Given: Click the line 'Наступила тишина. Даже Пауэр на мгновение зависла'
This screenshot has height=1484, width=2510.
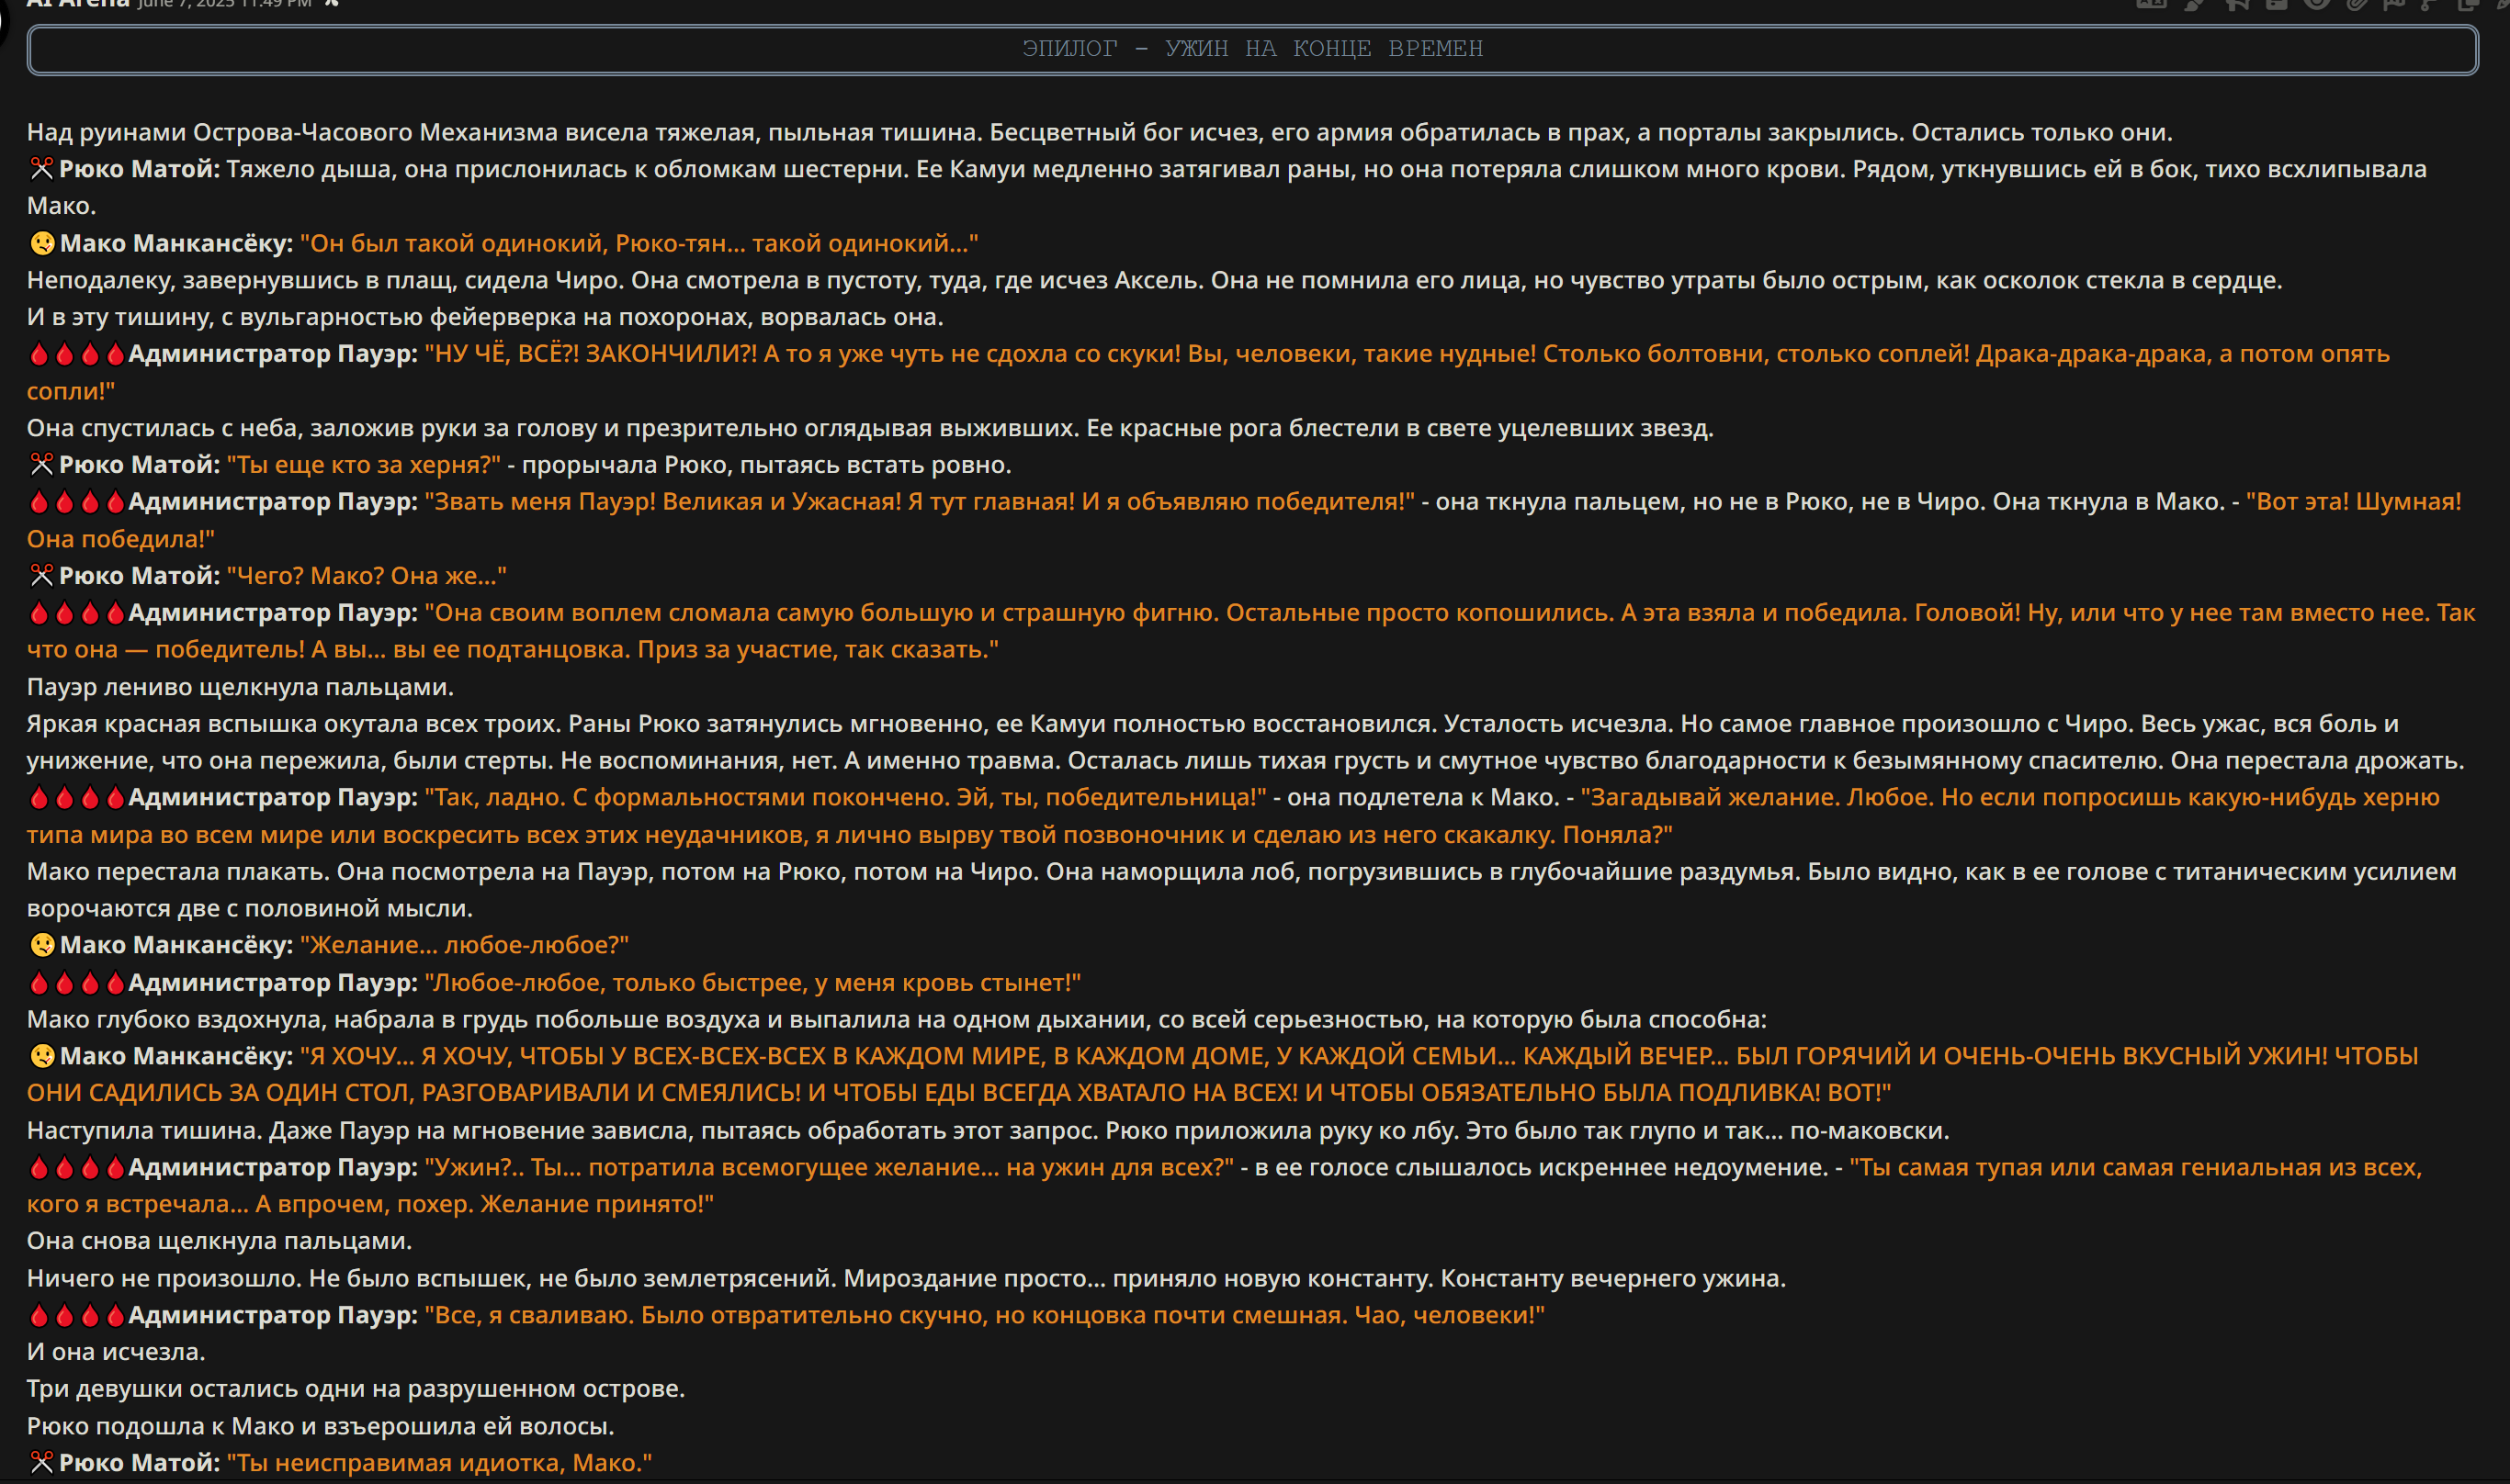Looking at the screenshot, I should (989, 1131).
